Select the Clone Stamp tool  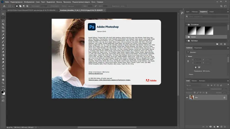coord(3,45)
